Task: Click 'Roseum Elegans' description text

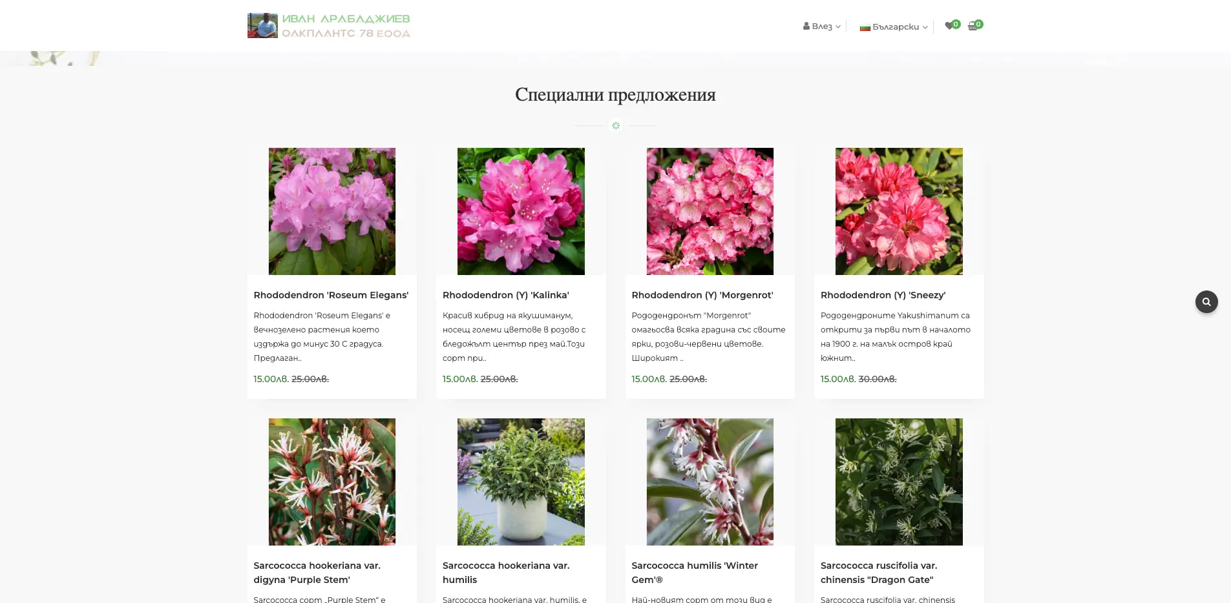Action: (322, 336)
